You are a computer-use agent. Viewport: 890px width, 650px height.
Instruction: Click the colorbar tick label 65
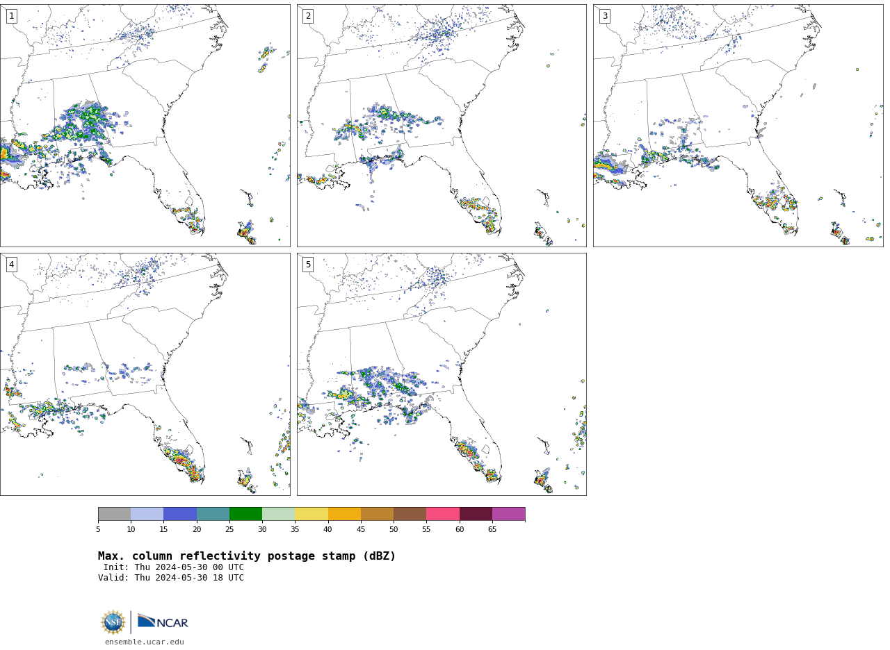click(492, 530)
